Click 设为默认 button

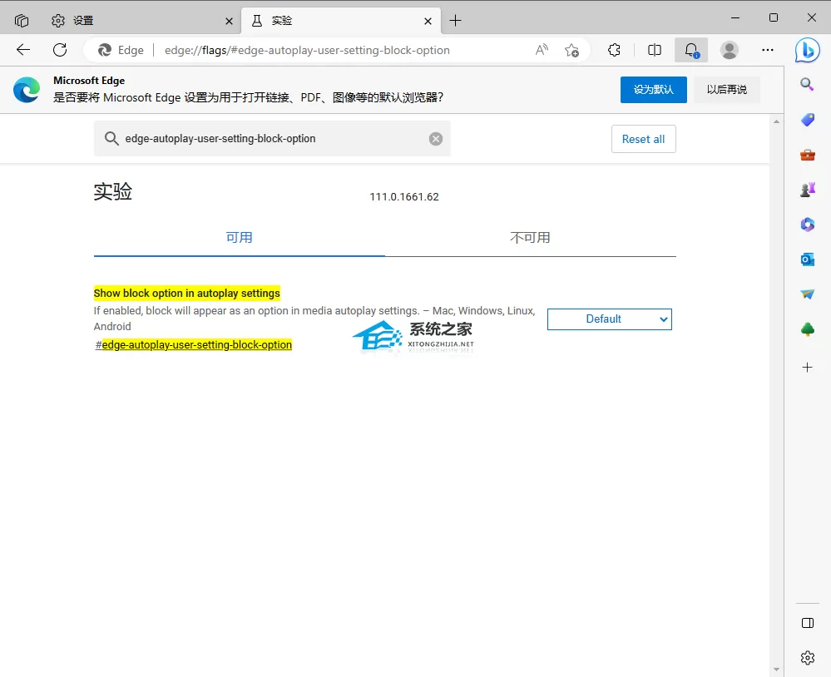click(x=654, y=90)
